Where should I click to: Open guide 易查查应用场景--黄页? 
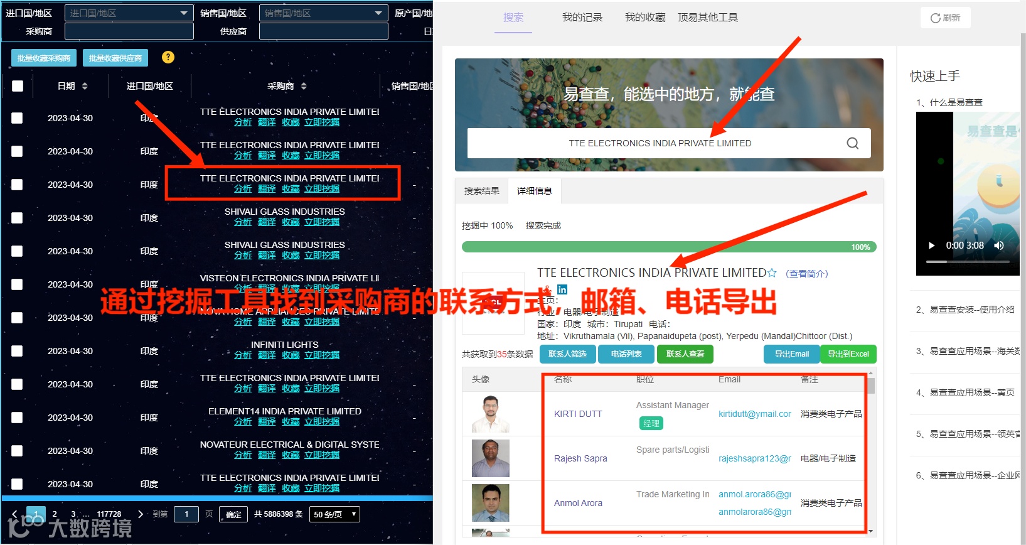(965, 392)
